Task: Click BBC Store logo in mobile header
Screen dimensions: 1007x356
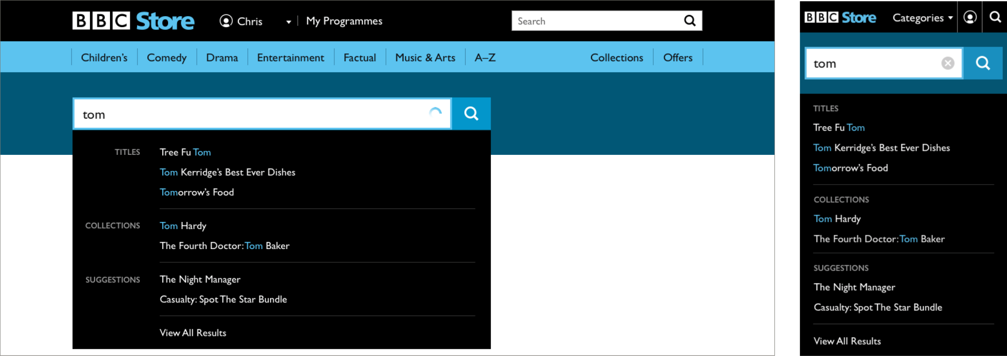Action: [x=840, y=17]
